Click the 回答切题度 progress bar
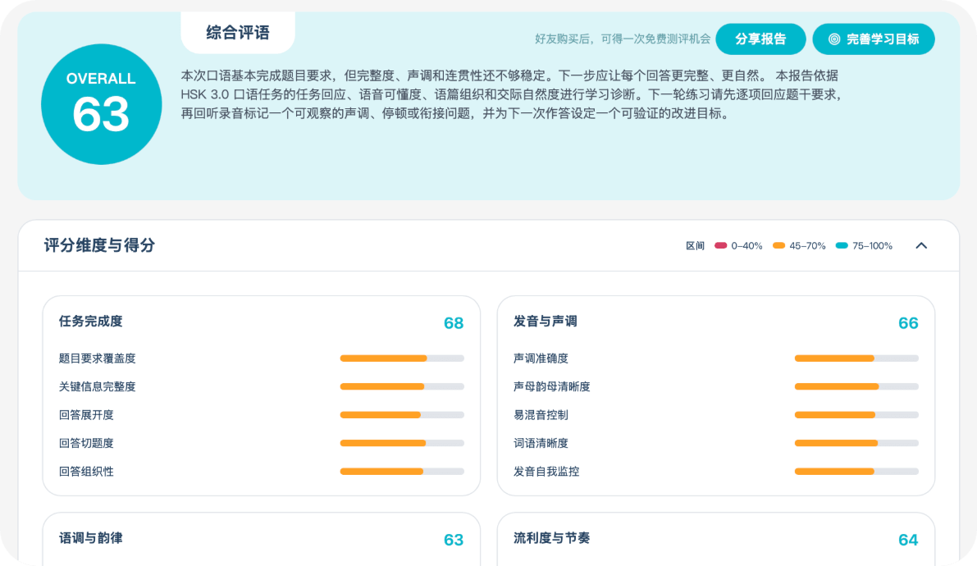977x566 pixels. click(x=402, y=443)
